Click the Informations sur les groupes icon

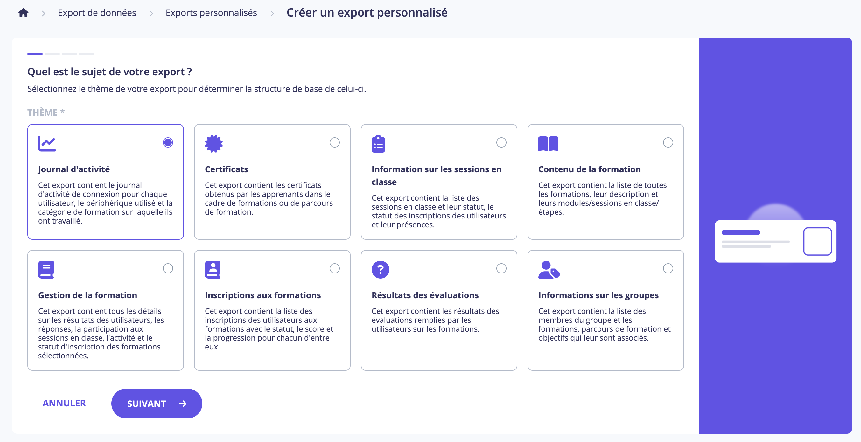pos(549,270)
